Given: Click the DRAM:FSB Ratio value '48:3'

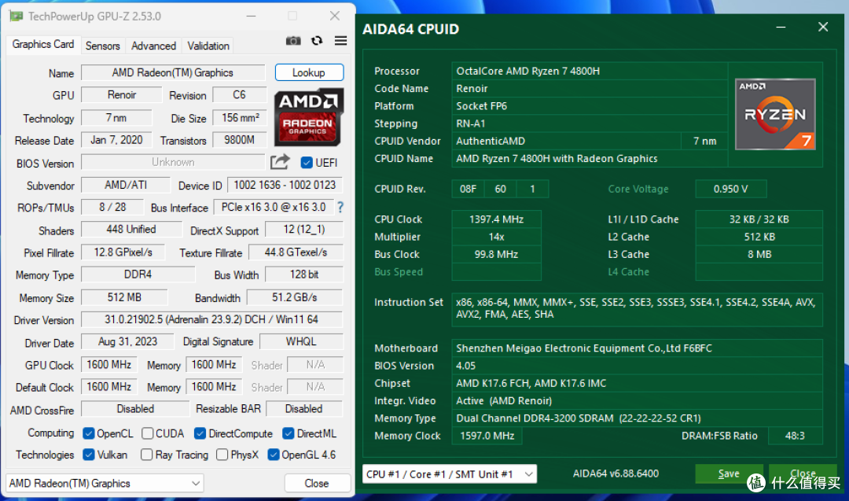Looking at the screenshot, I should [x=795, y=436].
